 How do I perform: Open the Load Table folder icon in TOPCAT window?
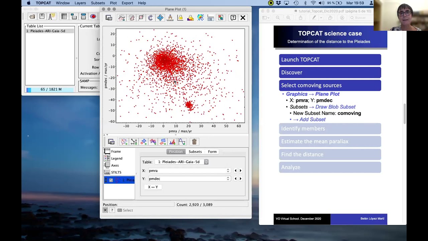point(32,16)
